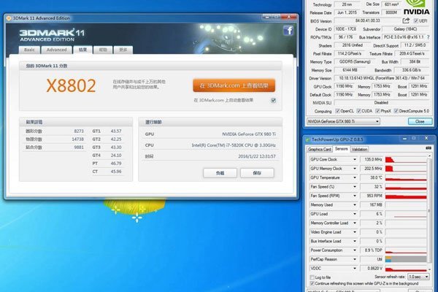Open the Sensor refresh rate dropdown
The height and width of the screenshot is (292, 438).
point(418,277)
